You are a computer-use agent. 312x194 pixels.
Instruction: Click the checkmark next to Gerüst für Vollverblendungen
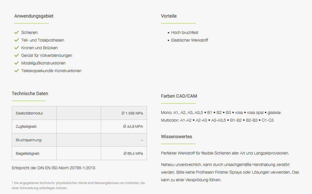17,55
